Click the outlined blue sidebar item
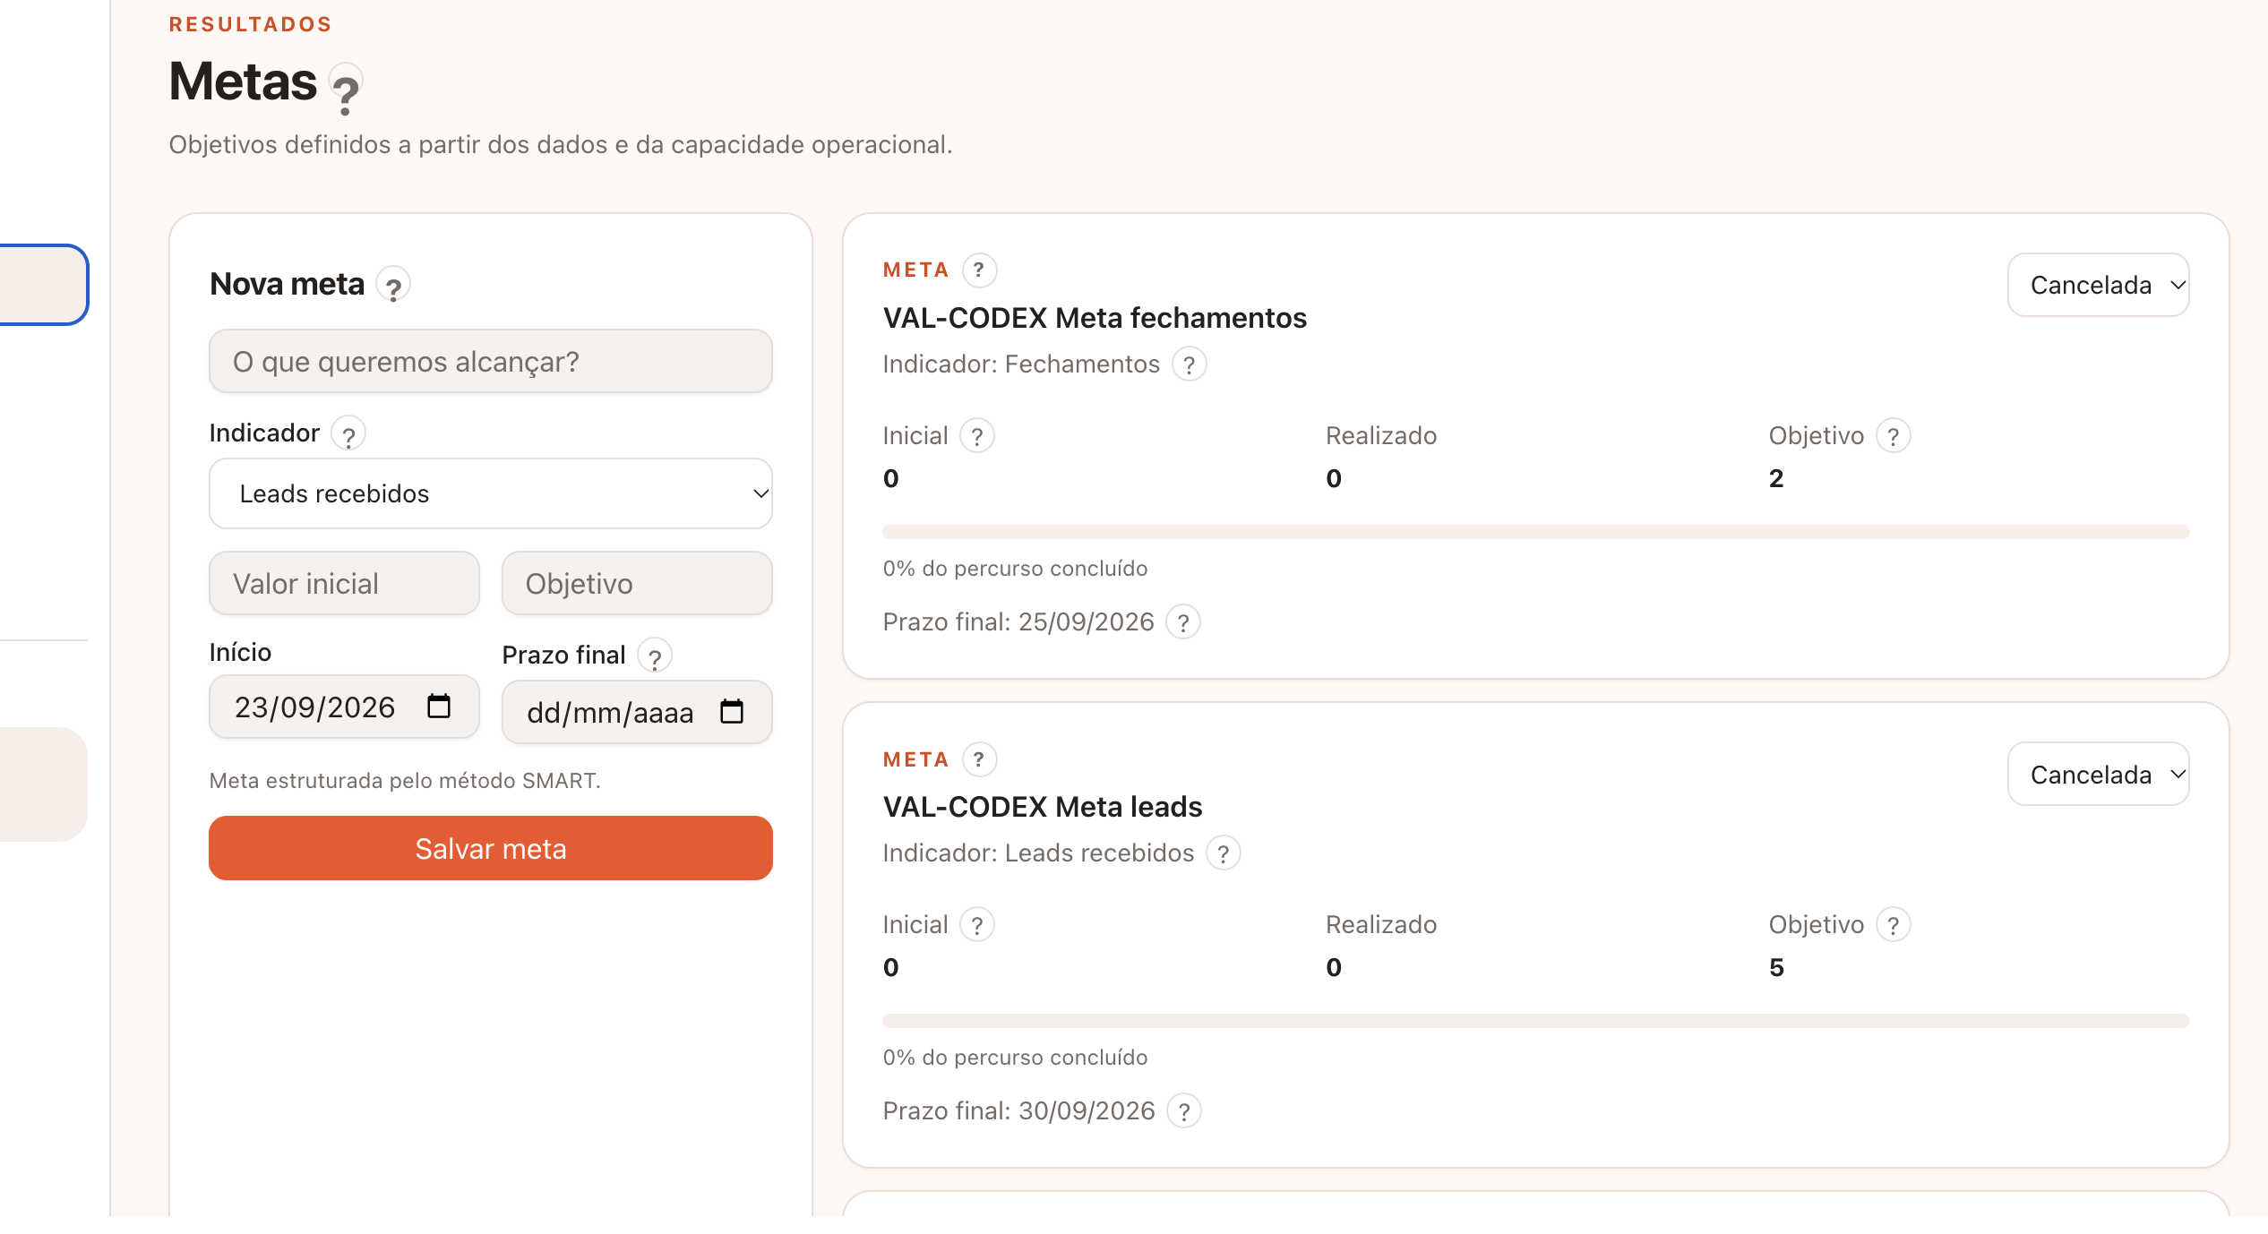This screenshot has width=2268, height=1234. pos(43,285)
